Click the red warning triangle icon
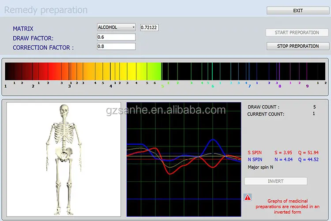This screenshot has height=221, width=331. tap(248, 198)
